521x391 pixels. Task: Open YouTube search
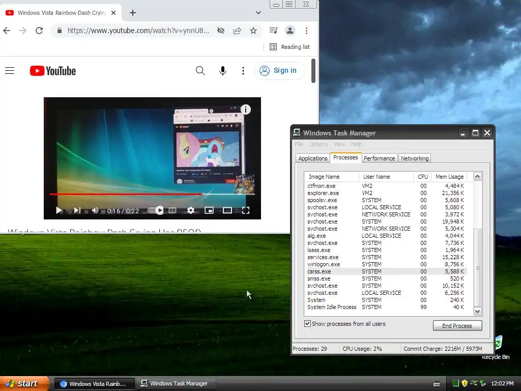pos(200,70)
